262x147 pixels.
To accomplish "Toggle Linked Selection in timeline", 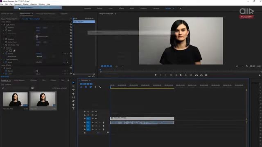I will click(x=90, y=87).
